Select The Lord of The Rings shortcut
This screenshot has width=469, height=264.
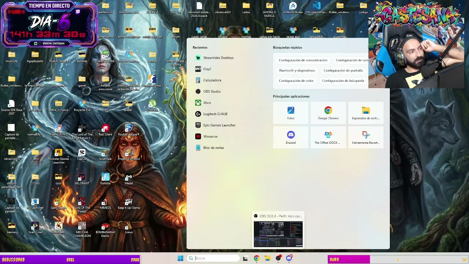click(82, 132)
